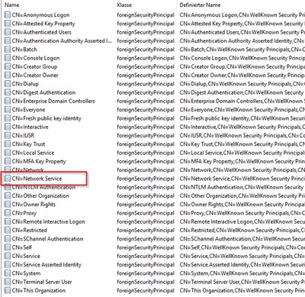
Task: Select the CN=Self name entry
Action: [22, 247]
